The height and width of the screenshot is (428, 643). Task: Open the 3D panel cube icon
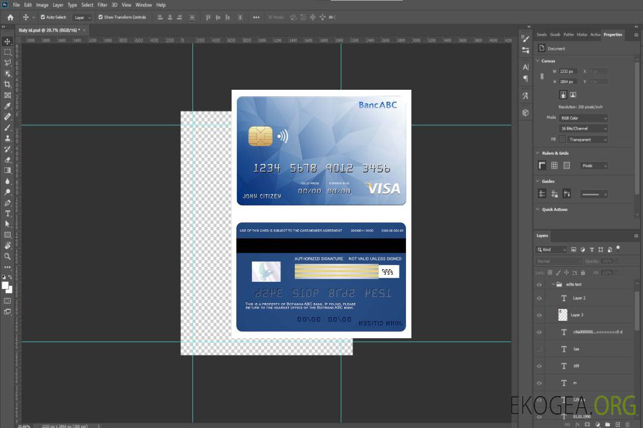click(x=526, y=112)
